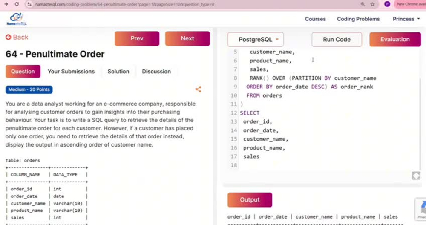Open site information icon in address bar
This screenshot has height=225, width=426.
[x=29, y=4]
